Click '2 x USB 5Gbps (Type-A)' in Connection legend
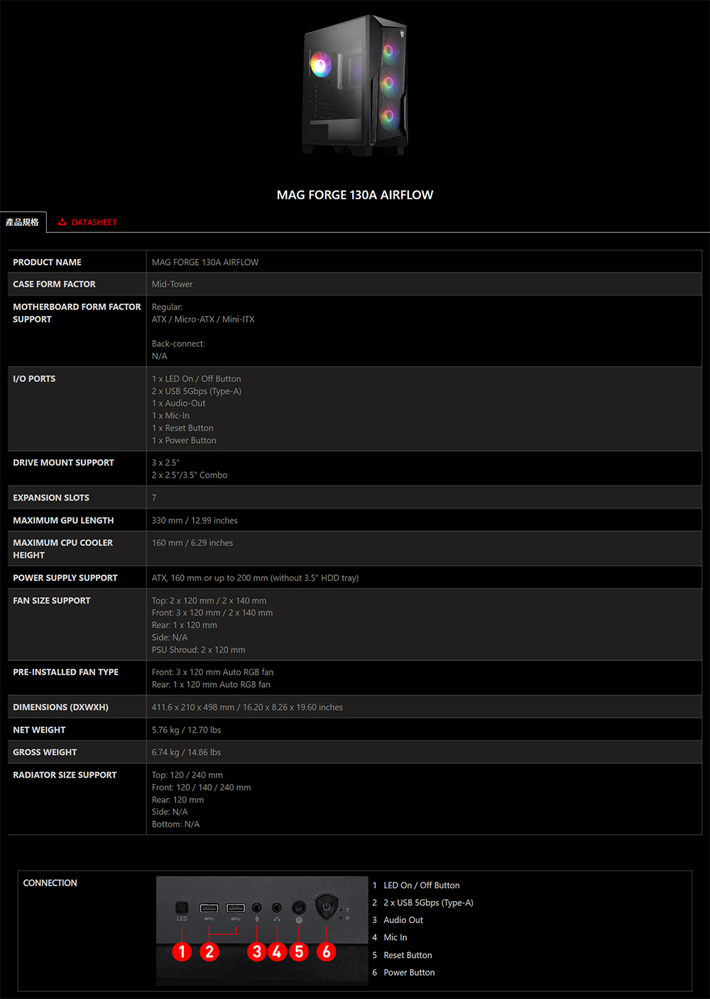This screenshot has width=710, height=999. click(x=428, y=902)
